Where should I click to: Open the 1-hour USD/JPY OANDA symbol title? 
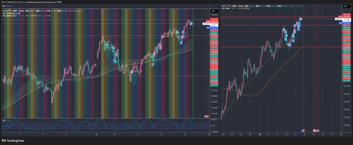(x=17, y=11)
